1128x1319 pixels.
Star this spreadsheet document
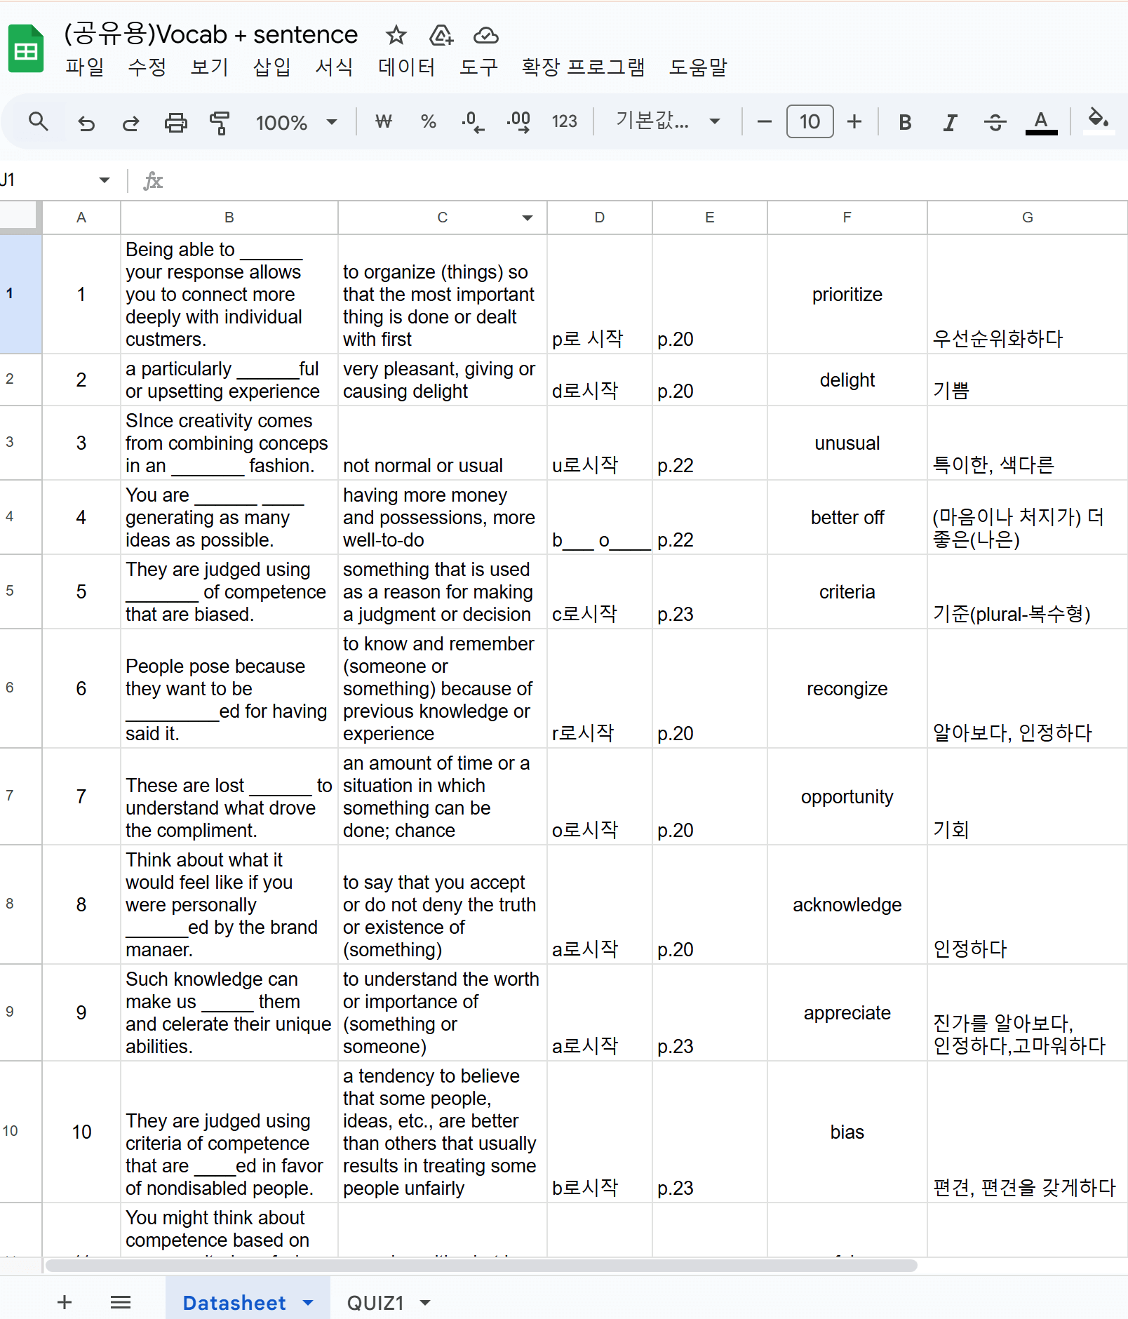pyautogui.click(x=396, y=34)
